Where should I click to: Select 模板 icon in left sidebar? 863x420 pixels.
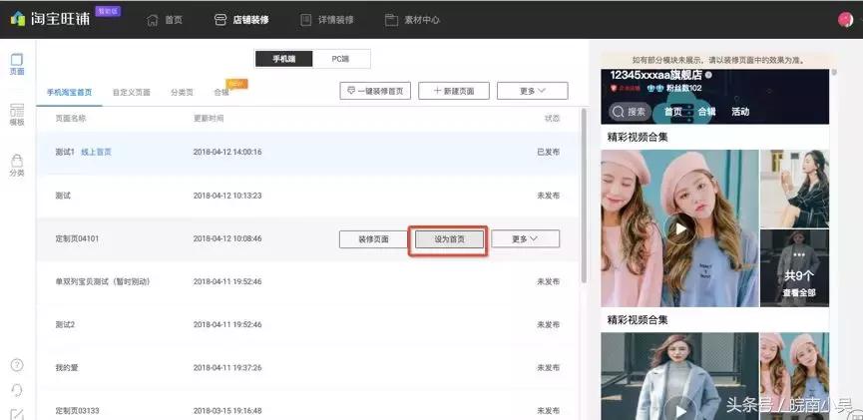click(x=17, y=115)
